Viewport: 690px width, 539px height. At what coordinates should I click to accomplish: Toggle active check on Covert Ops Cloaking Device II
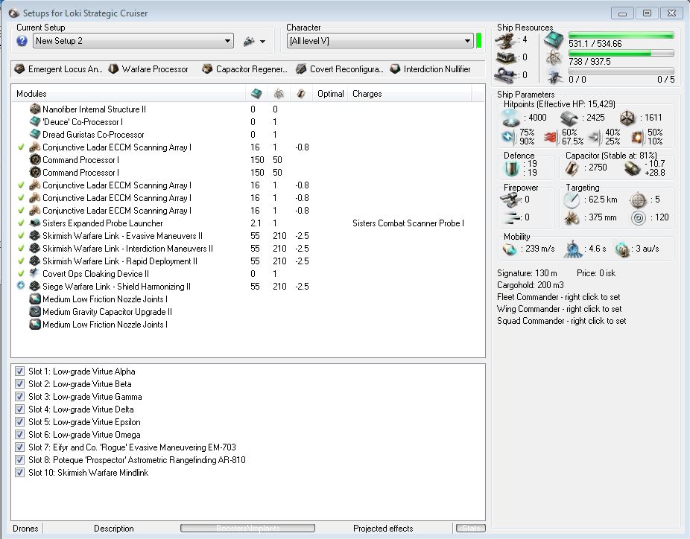point(21,273)
